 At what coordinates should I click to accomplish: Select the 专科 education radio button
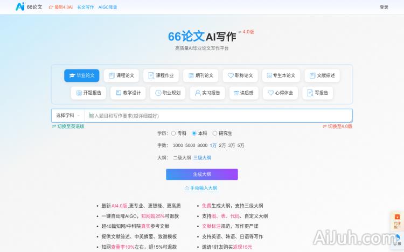pos(174,133)
